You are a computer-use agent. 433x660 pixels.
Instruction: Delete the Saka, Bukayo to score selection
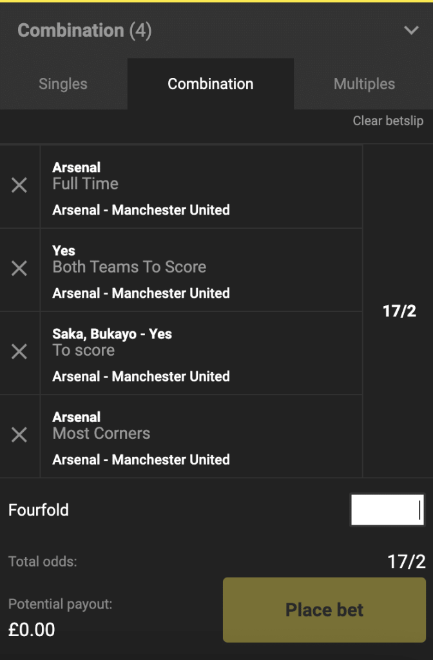(19, 352)
